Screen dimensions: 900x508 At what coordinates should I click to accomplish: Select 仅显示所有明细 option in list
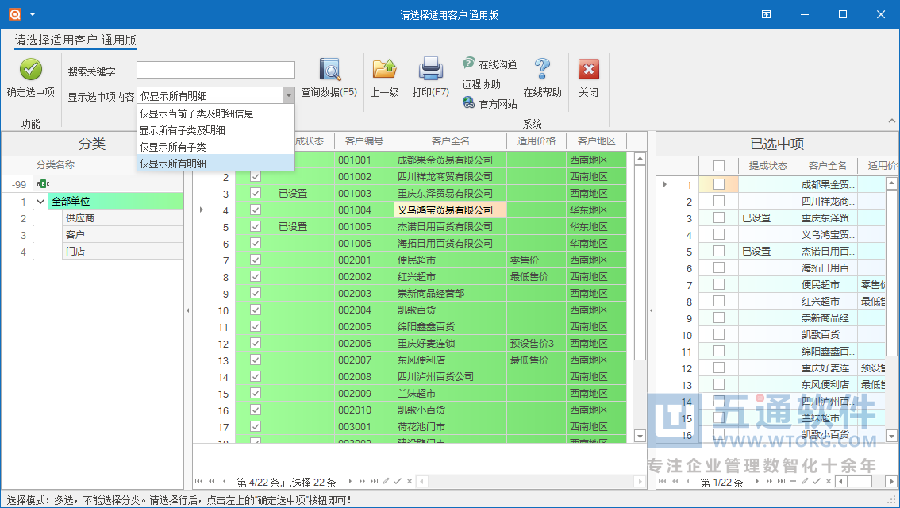pos(216,163)
